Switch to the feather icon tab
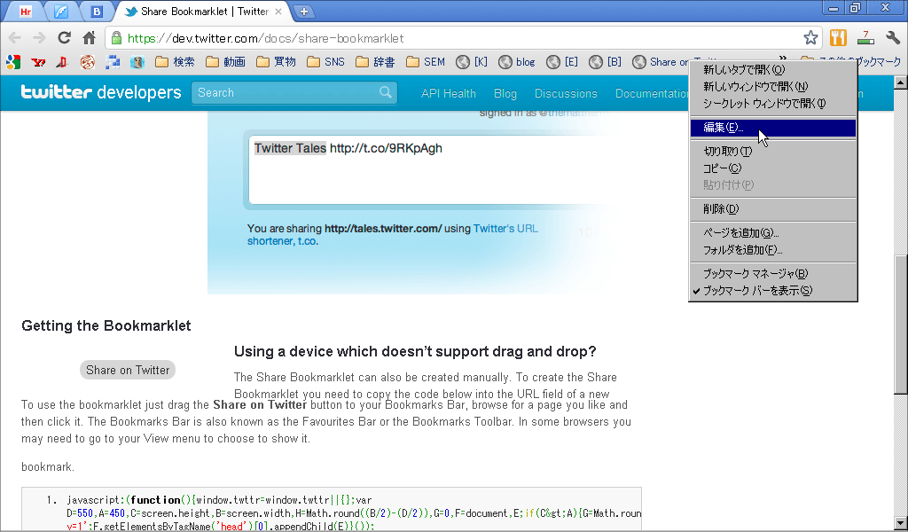 61,11
